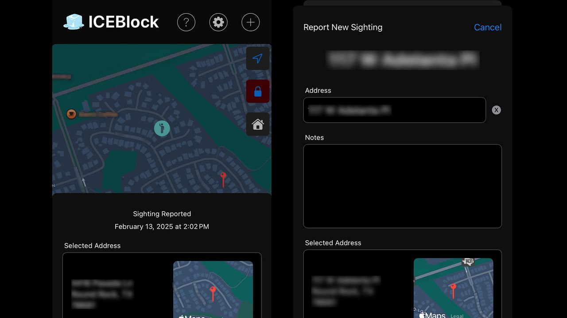
Task: Select the red pin in the Selected Address preview
Action: point(453,287)
